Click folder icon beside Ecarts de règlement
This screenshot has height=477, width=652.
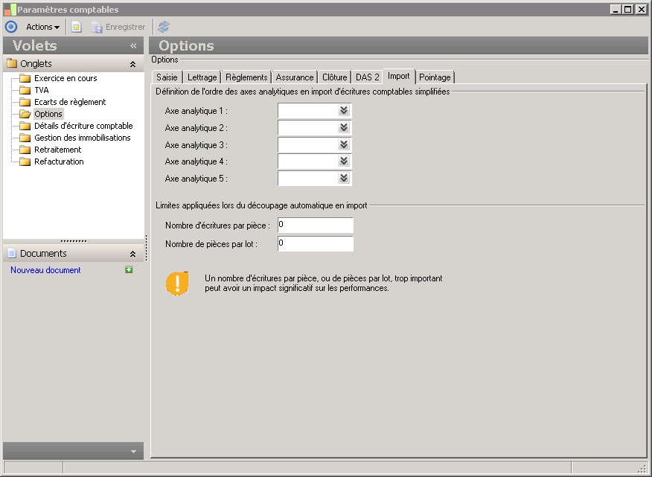25,102
